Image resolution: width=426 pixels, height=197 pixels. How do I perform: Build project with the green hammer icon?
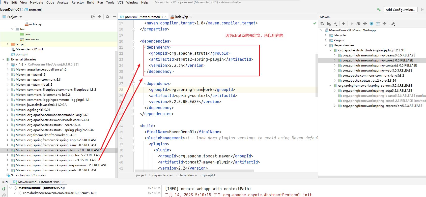(x=379, y=10)
